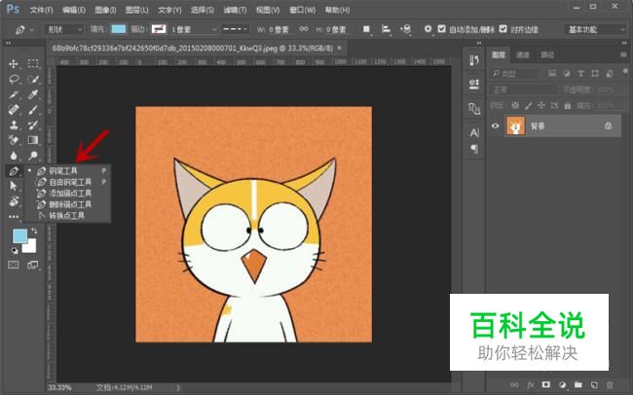
Task: Choose 转换点工具 from the flyout
Action: coord(67,215)
